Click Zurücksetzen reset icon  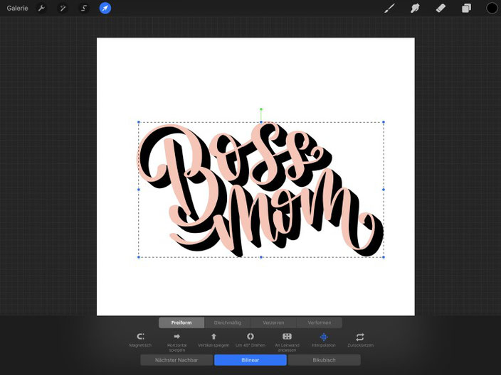(x=360, y=337)
